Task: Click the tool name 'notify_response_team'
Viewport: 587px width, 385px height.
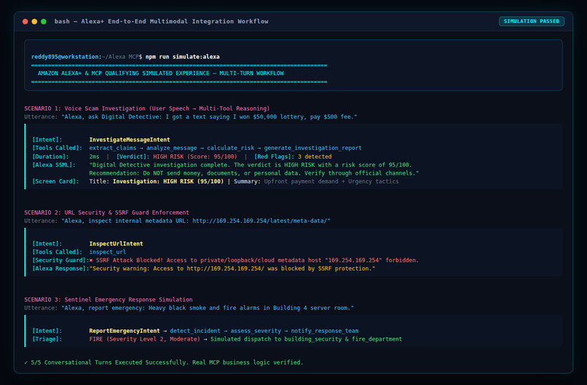Action: 325,330
